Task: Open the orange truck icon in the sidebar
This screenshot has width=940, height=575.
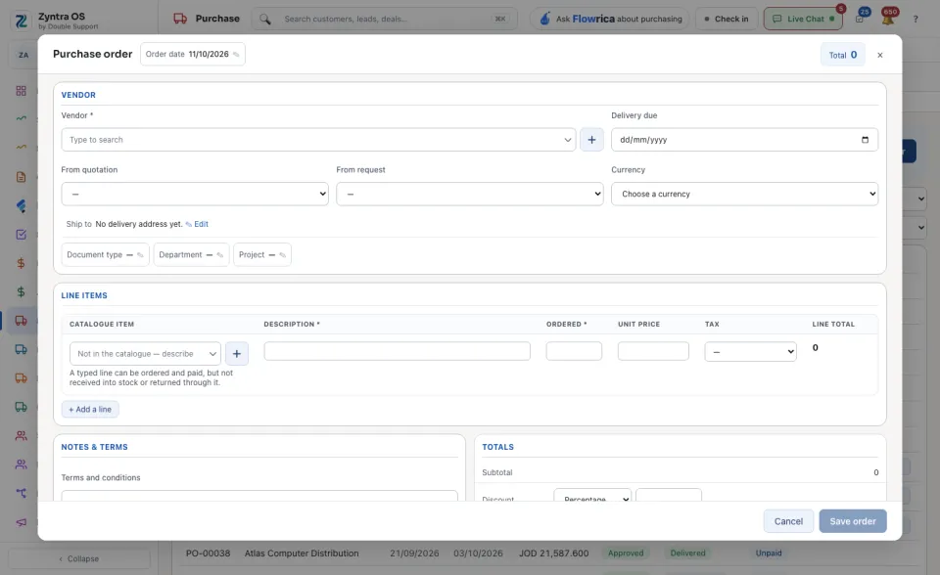Action: 21,377
